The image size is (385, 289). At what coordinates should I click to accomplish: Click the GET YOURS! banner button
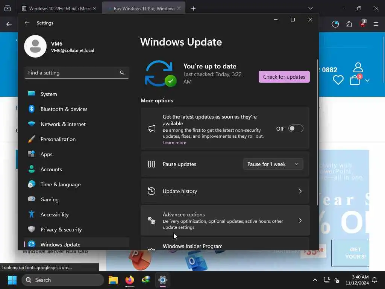click(350, 253)
